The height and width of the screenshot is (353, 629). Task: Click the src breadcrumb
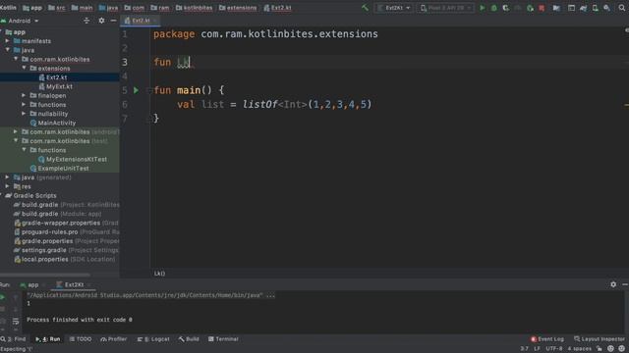[x=57, y=8]
